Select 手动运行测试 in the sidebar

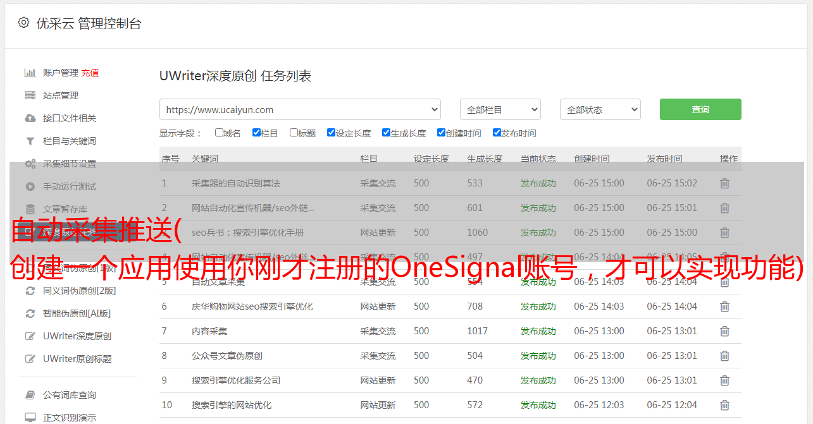(x=70, y=186)
